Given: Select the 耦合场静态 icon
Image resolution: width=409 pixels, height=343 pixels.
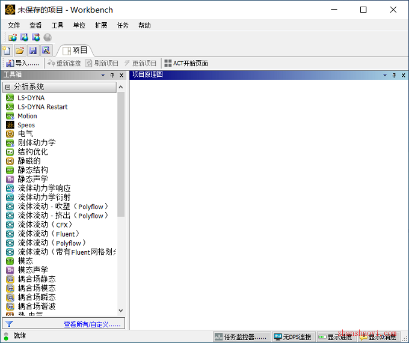Looking at the screenshot, I should coord(10,279).
